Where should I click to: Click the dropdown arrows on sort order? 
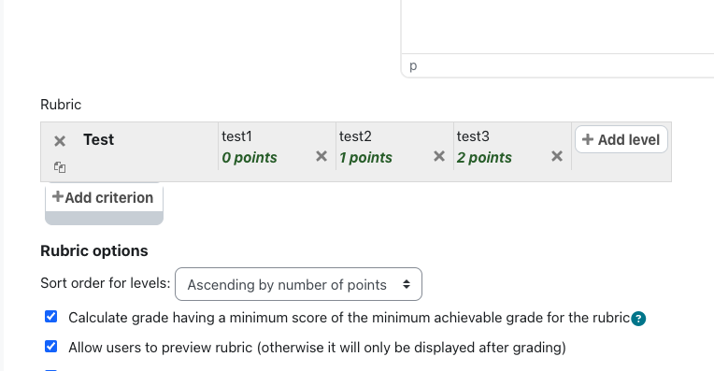coord(407,284)
